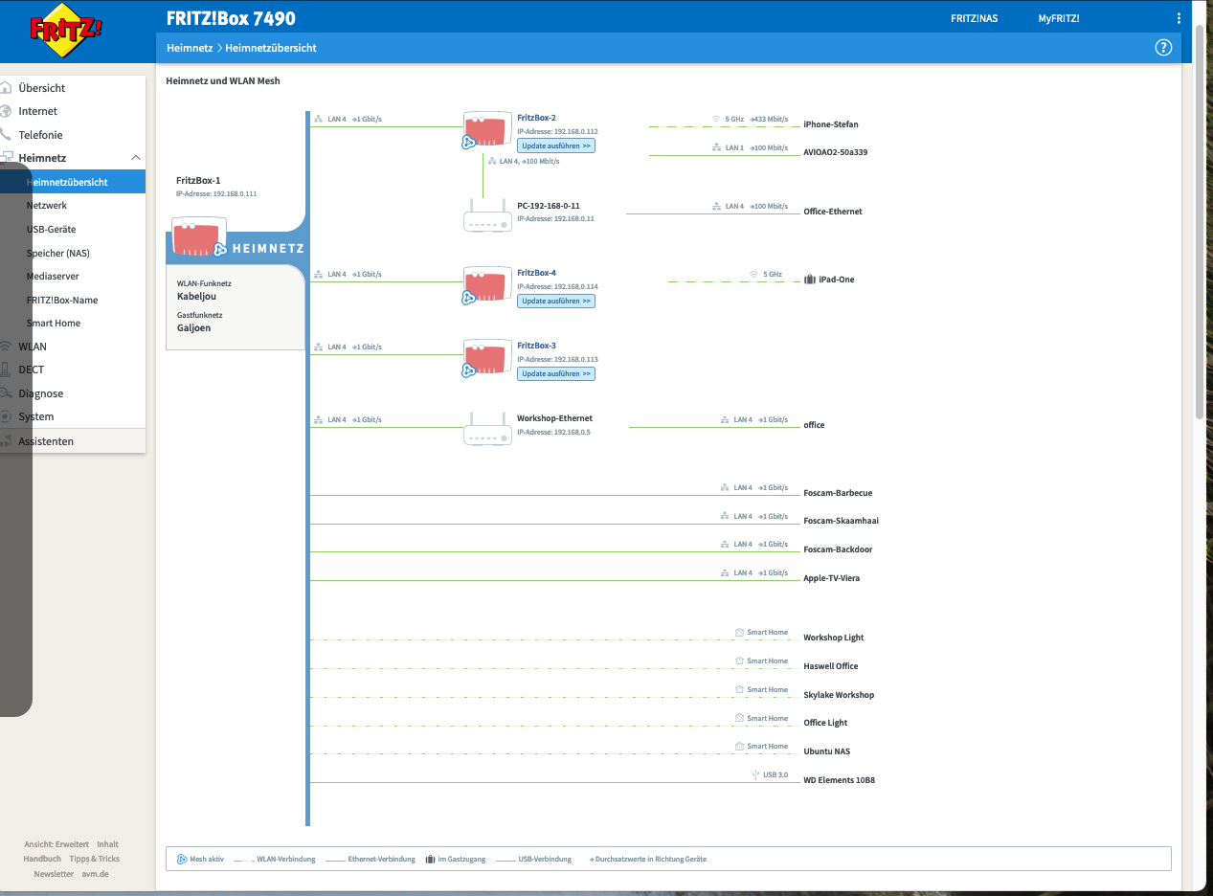Click the page vertical scrollbar
Image resolution: width=1213 pixels, height=896 pixels.
click(x=1202, y=220)
